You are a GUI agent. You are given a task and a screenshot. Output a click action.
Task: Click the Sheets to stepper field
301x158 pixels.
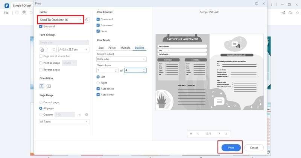click(x=135, y=70)
